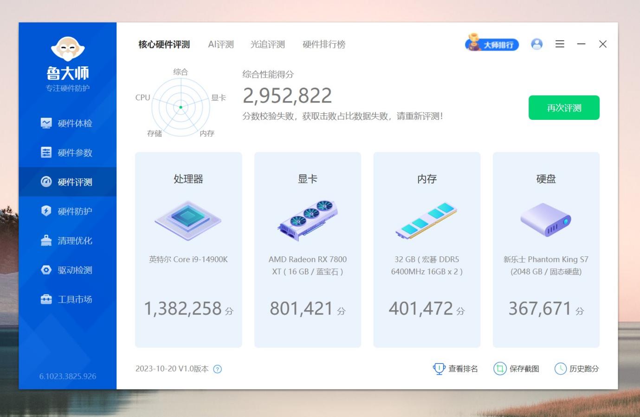Image resolution: width=640 pixels, height=417 pixels.
Task: Click the 综合性能得分 label
Action: click(268, 74)
